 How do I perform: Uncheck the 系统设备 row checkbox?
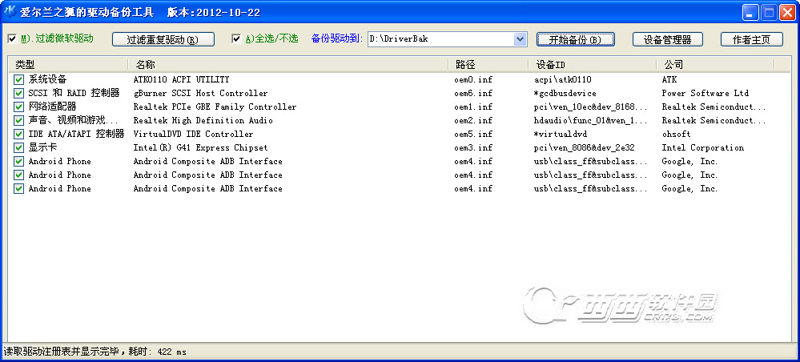(19, 79)
